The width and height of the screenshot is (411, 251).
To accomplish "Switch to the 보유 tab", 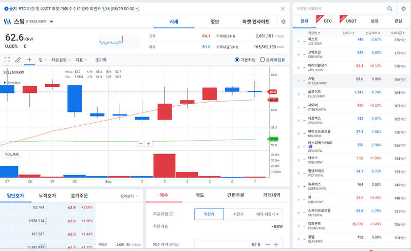I will pos(375,21).
